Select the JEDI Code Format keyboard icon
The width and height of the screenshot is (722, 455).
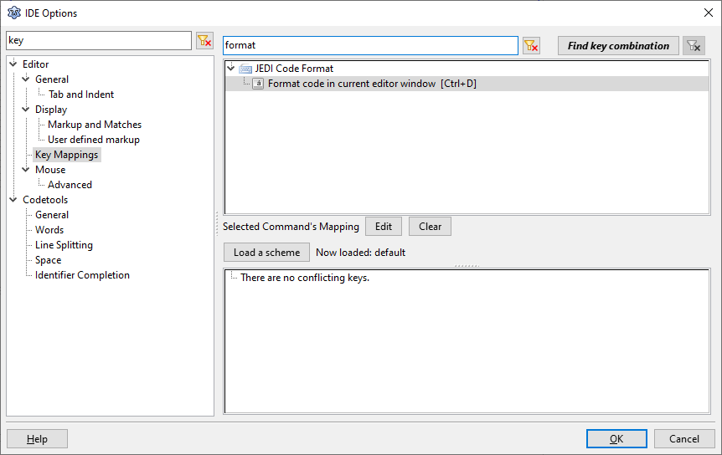[x=245, y=69]
